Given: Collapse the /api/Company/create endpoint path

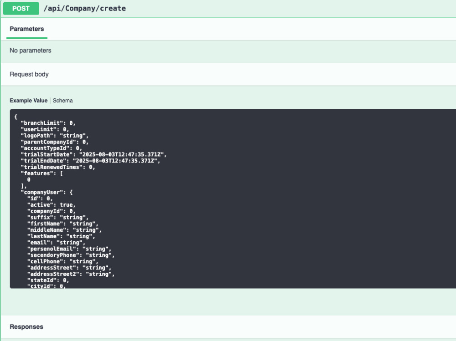Looking at the screenshot, I should [85, 9].
